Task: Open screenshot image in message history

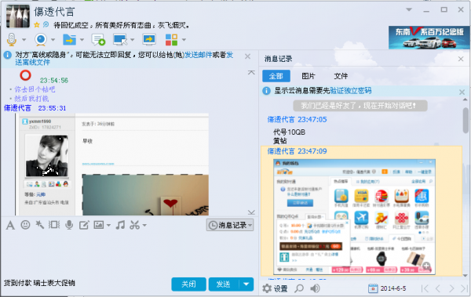Action: tap(355, 216)
